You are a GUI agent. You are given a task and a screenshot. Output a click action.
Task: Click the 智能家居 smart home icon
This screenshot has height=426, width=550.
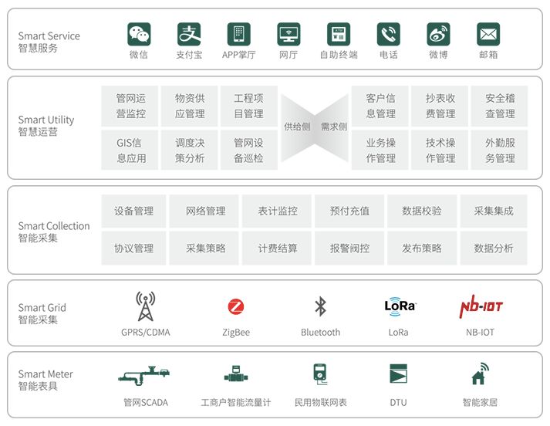click(481, 374)
